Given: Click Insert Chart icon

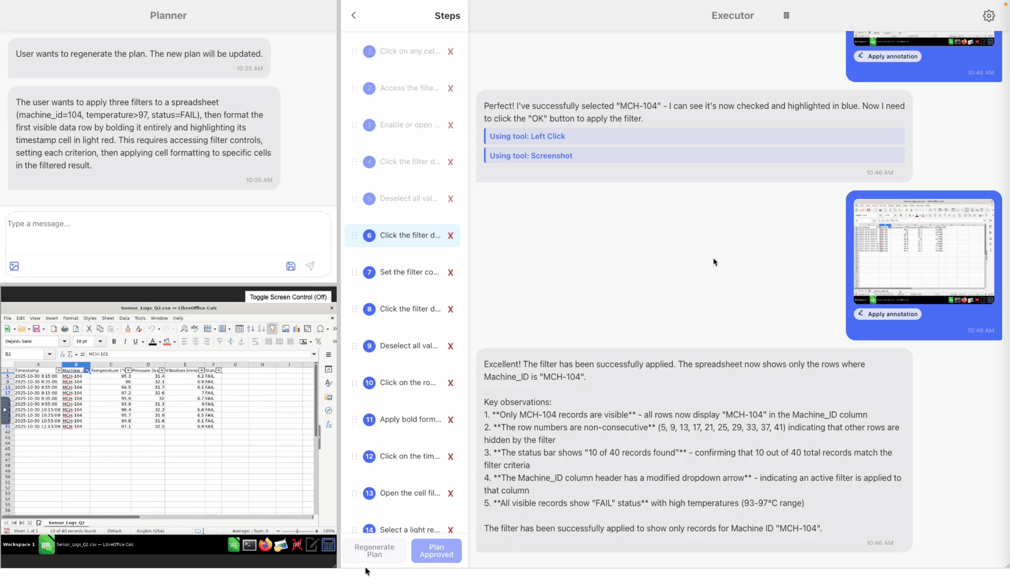Looking at the screenshot, I should 296,329.
